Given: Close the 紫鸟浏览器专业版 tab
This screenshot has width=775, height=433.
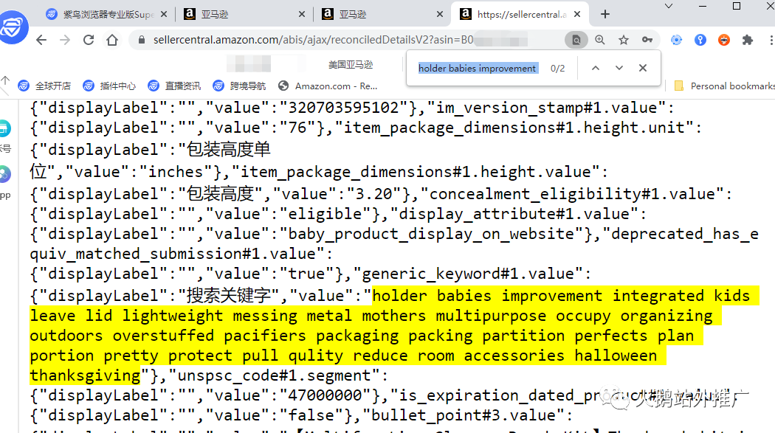Looking at the screenshot, I should coord(164,14).
